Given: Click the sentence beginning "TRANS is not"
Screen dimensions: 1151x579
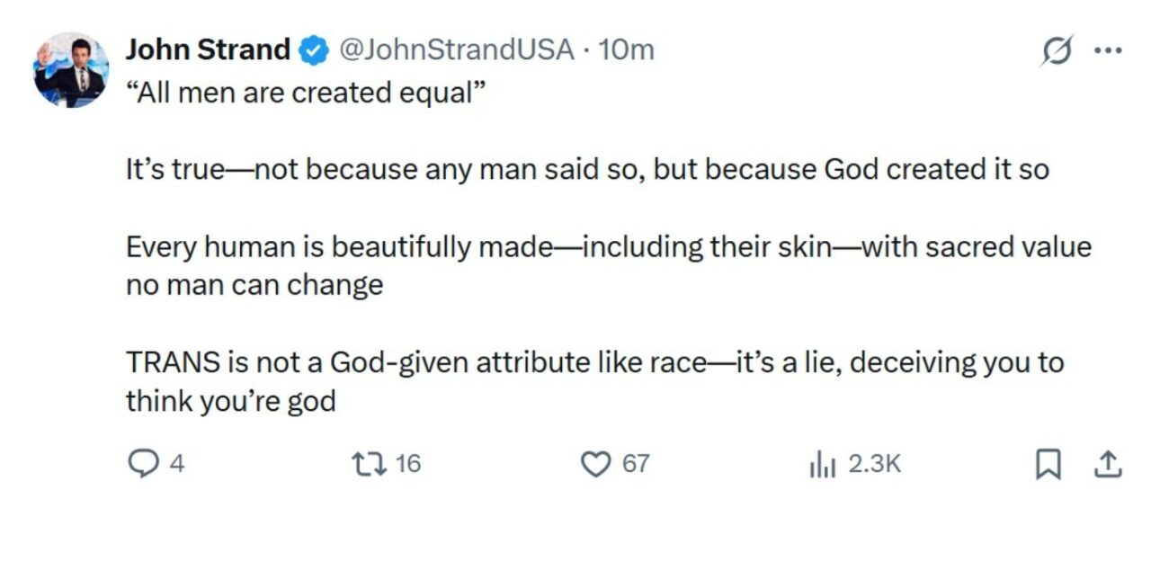Looking at the screenshot, I should (593, 363).
